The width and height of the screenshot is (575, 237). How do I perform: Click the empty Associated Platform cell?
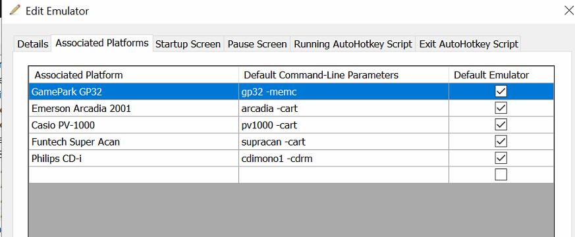pyautogui.click(x=134, y=174)
